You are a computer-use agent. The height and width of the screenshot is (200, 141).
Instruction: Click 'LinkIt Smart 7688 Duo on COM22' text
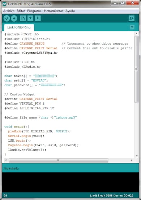pyautogui.click(x=112, y=196)
